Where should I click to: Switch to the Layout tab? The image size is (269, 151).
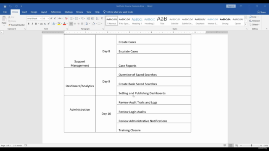pyautogui.click(x=44, y=12)
